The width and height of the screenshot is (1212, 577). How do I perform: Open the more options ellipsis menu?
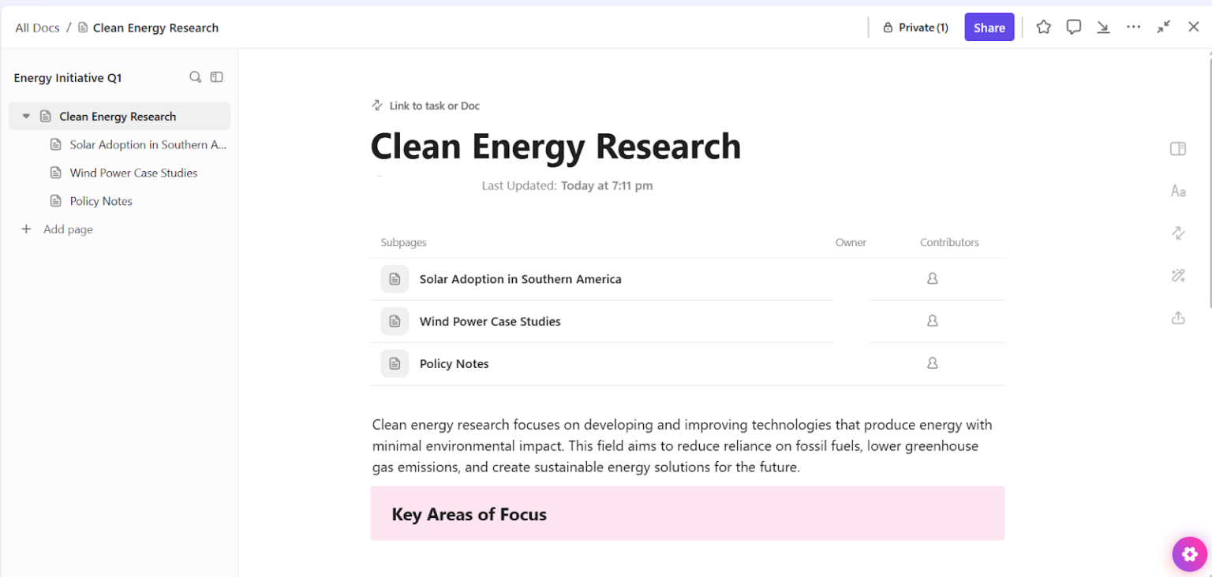[x=1134, y=27]
